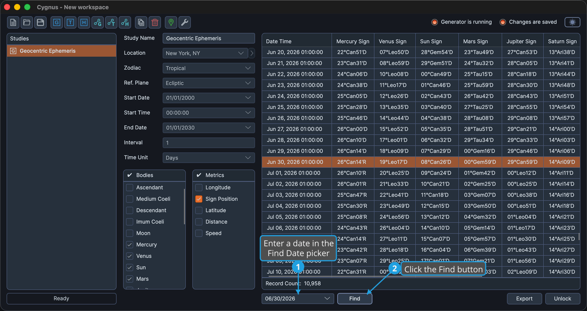Click the Date Time column header
The height and width of the screenshot is (311, 587).
tap(297, 41)
